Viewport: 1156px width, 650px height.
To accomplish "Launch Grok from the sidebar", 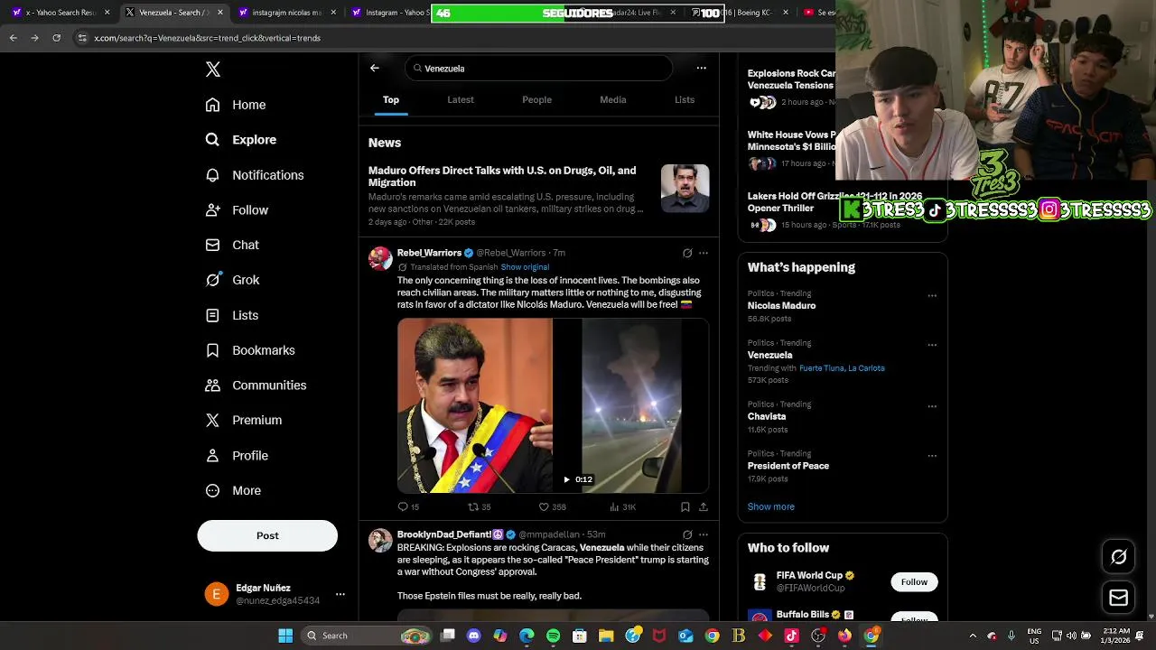I will click(232, 280).
